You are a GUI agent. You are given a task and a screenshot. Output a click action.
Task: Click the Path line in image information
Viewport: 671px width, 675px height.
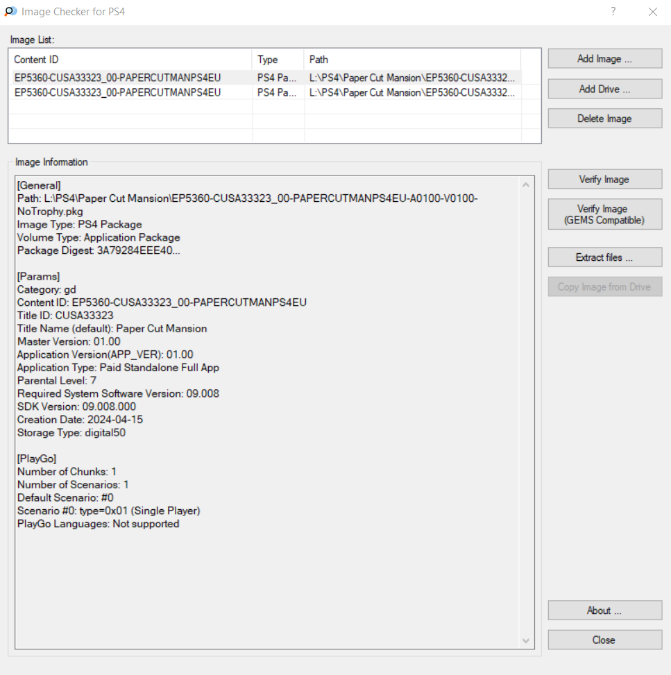click(x=247, y=205)
